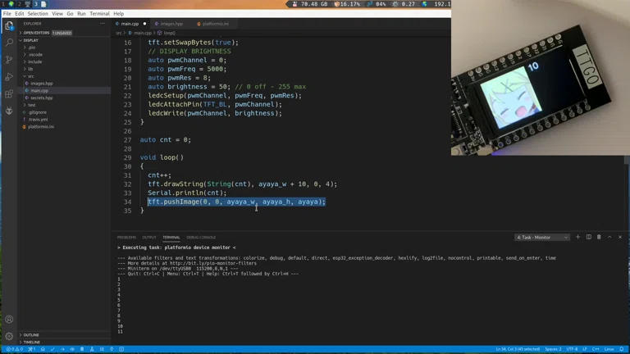Image resolution: width=630 pixels, height=354 pixels.
Task: Collapse the DISPLAY project folder
Action: (x=30, y=40)
